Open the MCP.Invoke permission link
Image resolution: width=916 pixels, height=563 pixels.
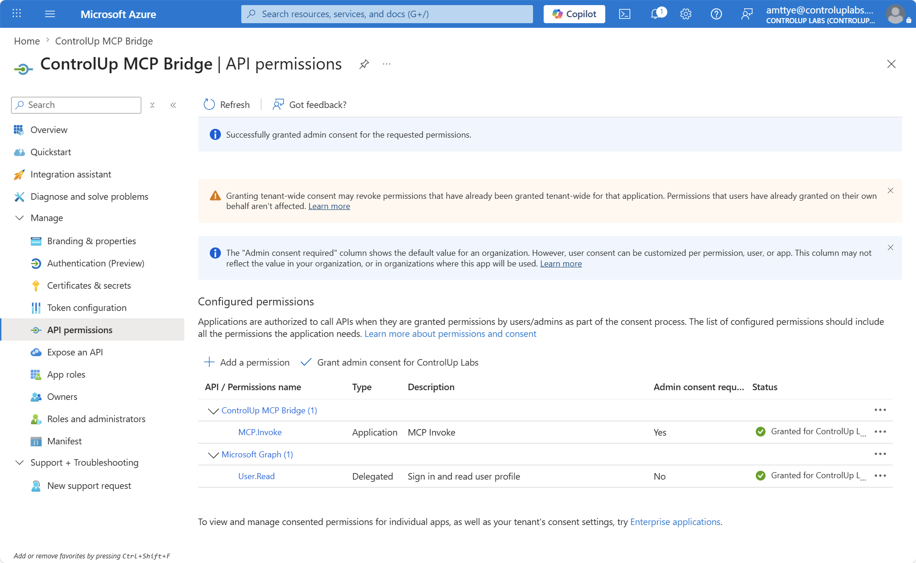[260, 432]
